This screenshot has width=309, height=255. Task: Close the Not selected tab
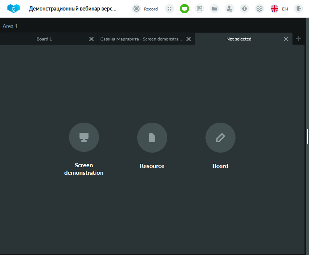pyautogui.click(x=286, y=39)
